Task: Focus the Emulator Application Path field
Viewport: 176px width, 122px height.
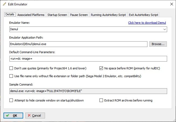Action: (x=78, y=44)
